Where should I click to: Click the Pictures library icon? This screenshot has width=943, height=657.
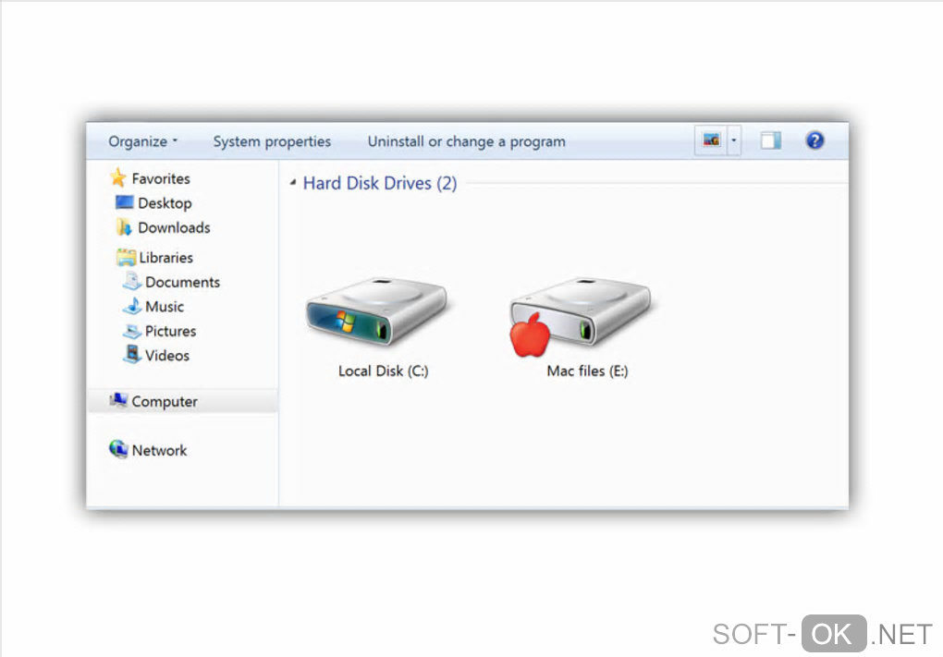pos(132,331)
